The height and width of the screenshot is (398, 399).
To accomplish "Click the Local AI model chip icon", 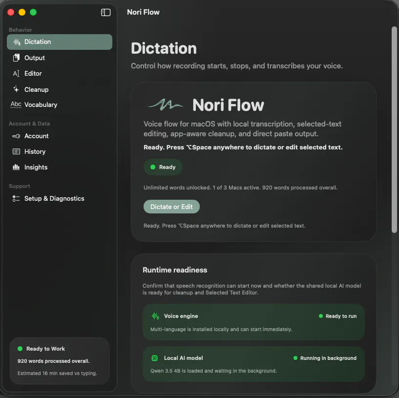I will point(154,358).
